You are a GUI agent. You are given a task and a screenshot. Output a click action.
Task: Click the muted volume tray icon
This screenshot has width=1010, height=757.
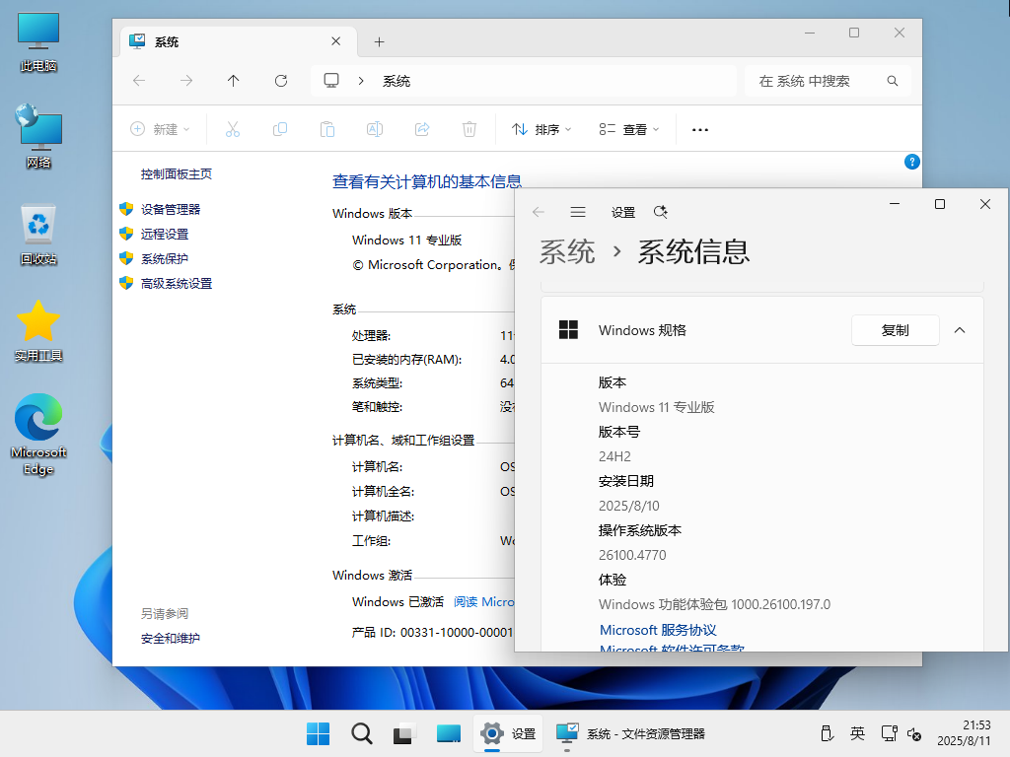click(x=914, y=733)
